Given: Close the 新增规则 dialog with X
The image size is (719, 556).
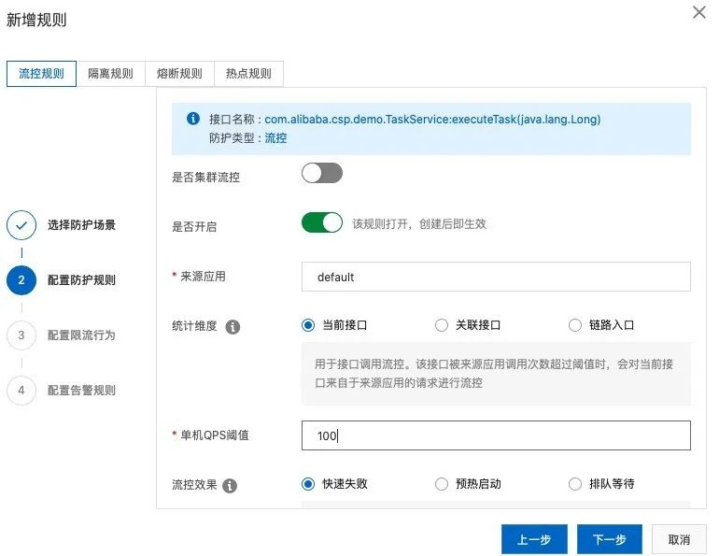Looking at the screenshot, I should [x=698, y=13].
